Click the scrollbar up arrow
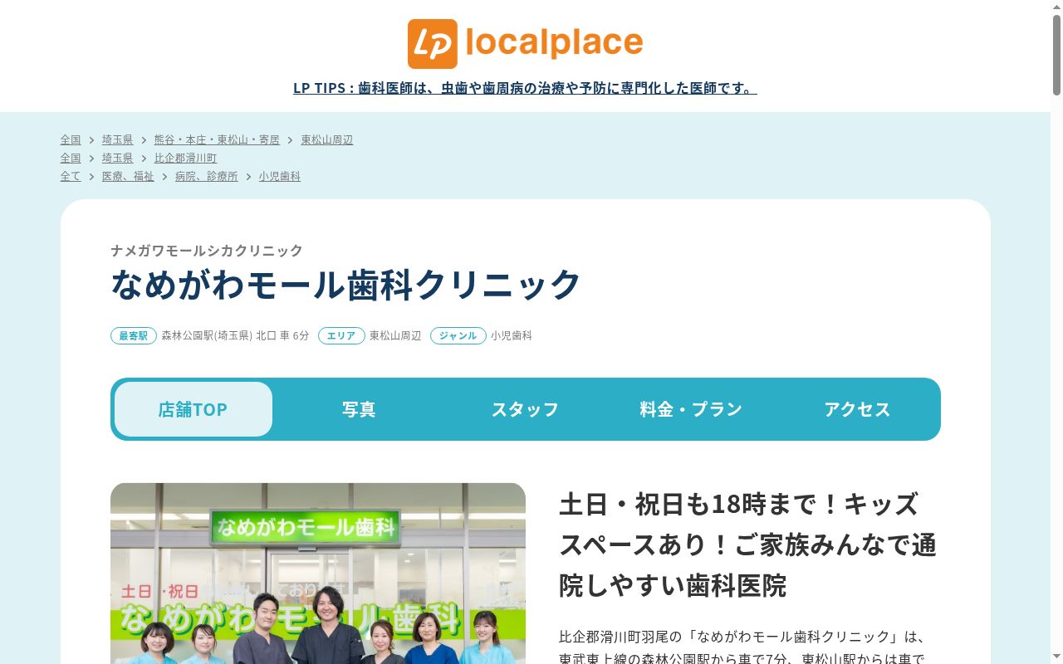Viewport: 1063px width, 664px height. [x=1056, y=6]
